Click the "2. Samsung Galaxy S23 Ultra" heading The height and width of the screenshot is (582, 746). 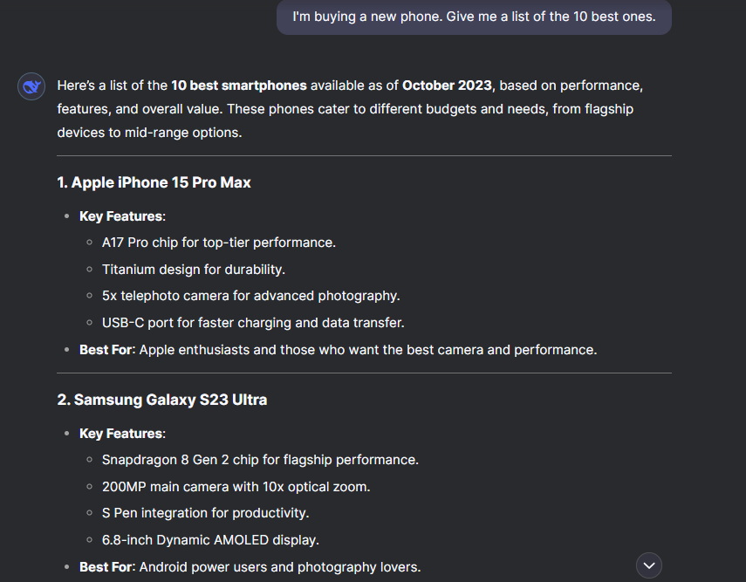click(162, 400)
